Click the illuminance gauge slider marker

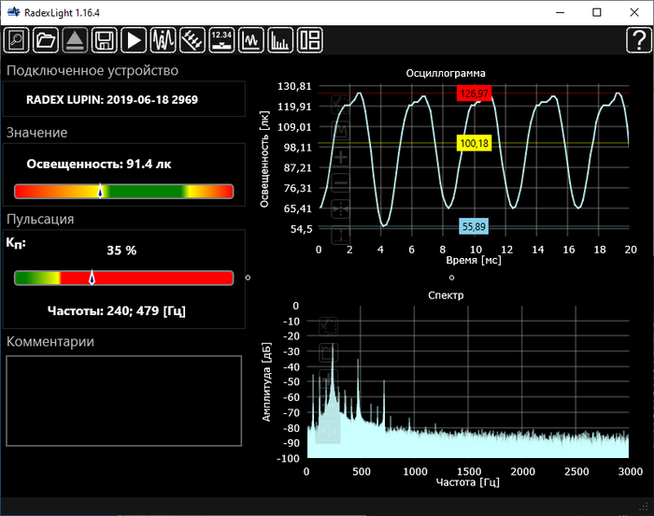coord(101,191)
